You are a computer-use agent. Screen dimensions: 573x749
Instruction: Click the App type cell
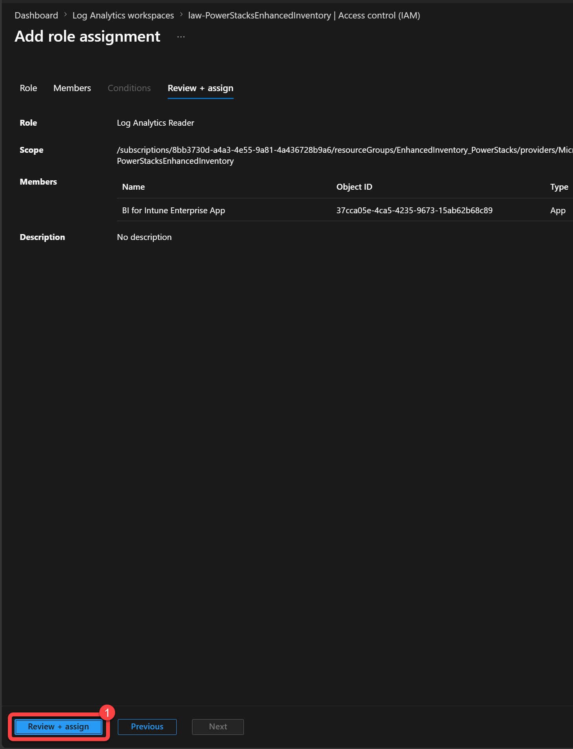pos(558,211)
